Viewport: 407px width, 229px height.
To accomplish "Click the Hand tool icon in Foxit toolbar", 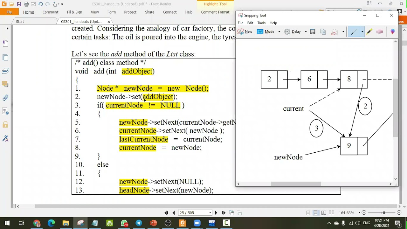I will [x=55, y=4].
